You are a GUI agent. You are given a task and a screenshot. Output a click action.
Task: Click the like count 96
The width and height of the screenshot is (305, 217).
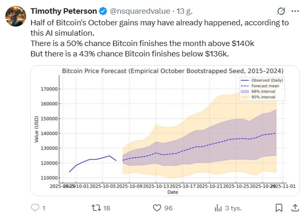pyautogui.click(x=169, y=208)
